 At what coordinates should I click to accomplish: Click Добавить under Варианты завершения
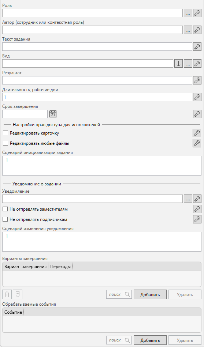[x=150, y=295]
